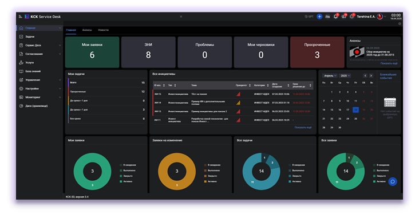This screenshot has height=219, width=419.
Task: Click the user avatar picture
Action: 380,17
